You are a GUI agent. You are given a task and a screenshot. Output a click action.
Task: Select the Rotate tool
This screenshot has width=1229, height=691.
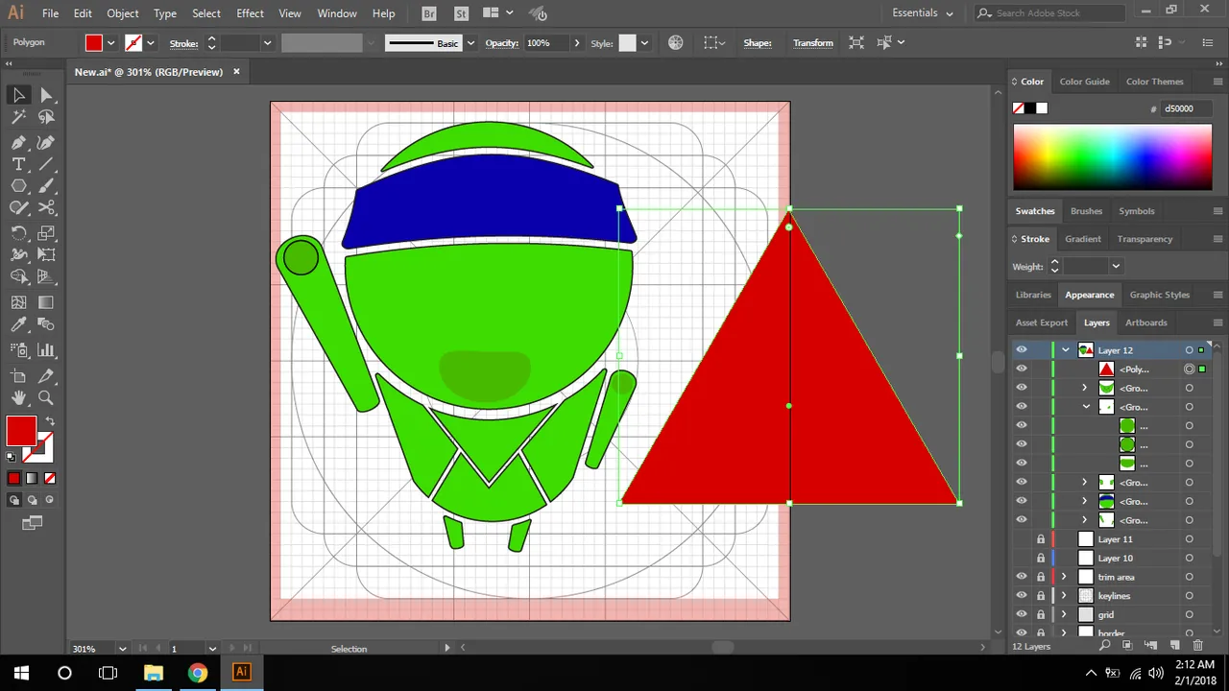18,233
